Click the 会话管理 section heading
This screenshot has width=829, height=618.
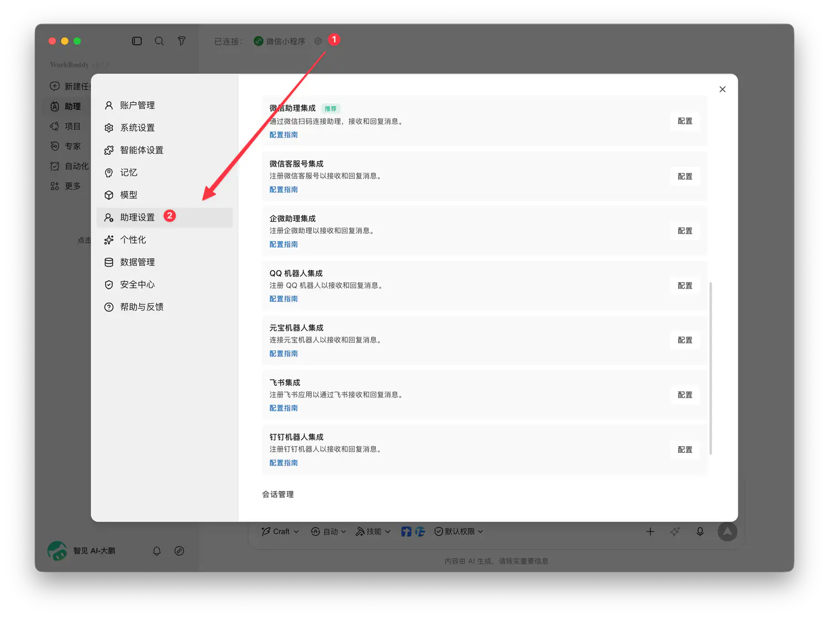pos(278,494)
